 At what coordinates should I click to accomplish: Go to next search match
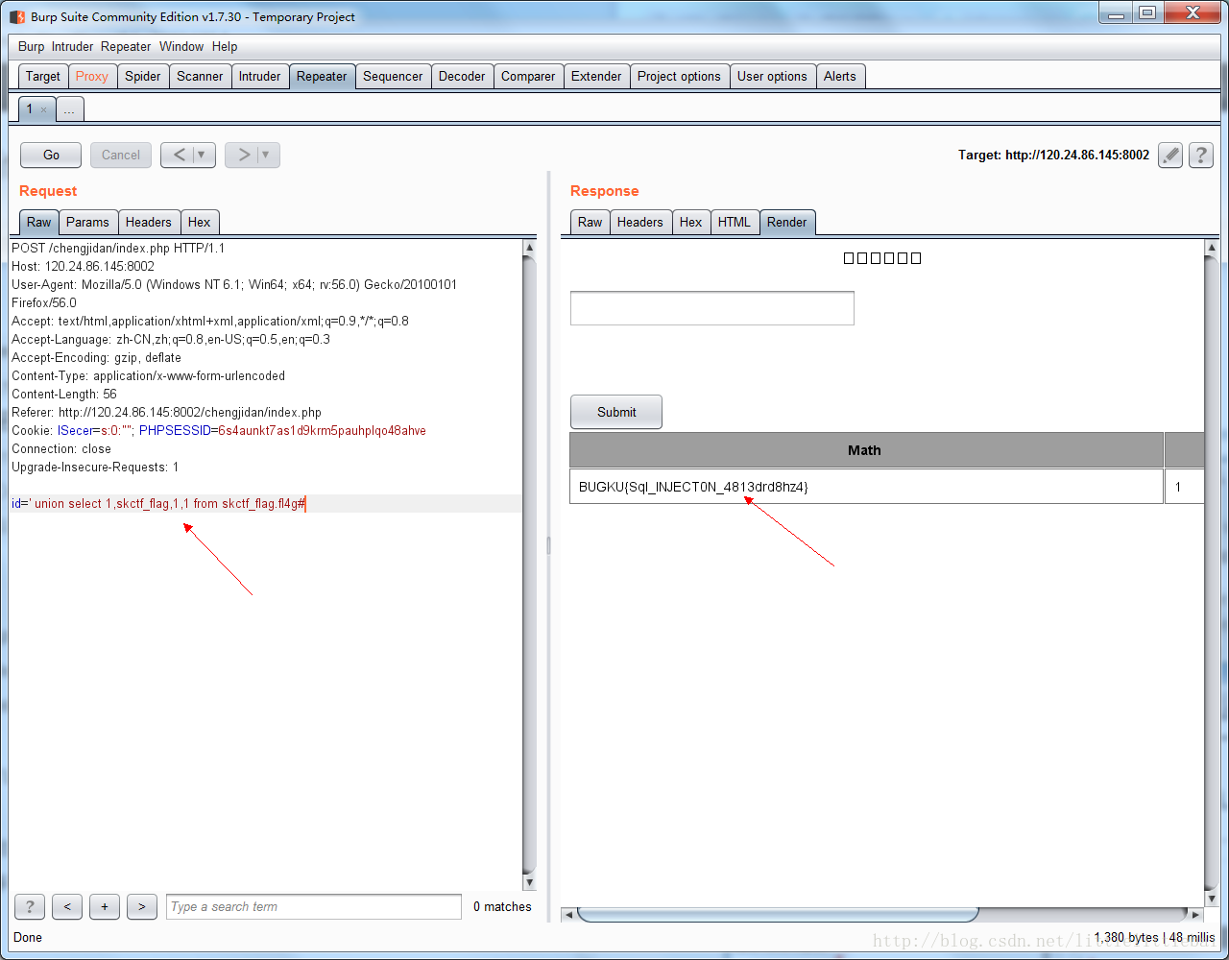coord(142,906)
